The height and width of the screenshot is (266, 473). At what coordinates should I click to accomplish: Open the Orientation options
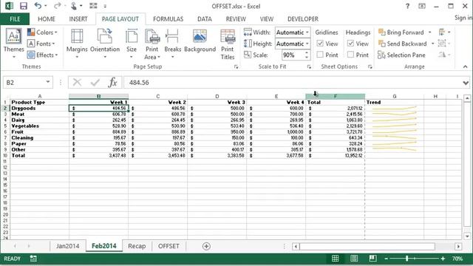pyautogui.click(x=105, y=43)
